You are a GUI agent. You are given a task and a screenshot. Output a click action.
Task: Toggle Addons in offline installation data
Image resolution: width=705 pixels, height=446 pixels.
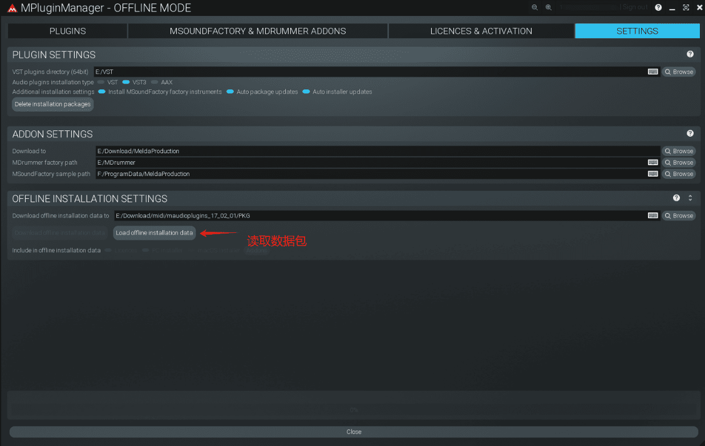(256, 250)
